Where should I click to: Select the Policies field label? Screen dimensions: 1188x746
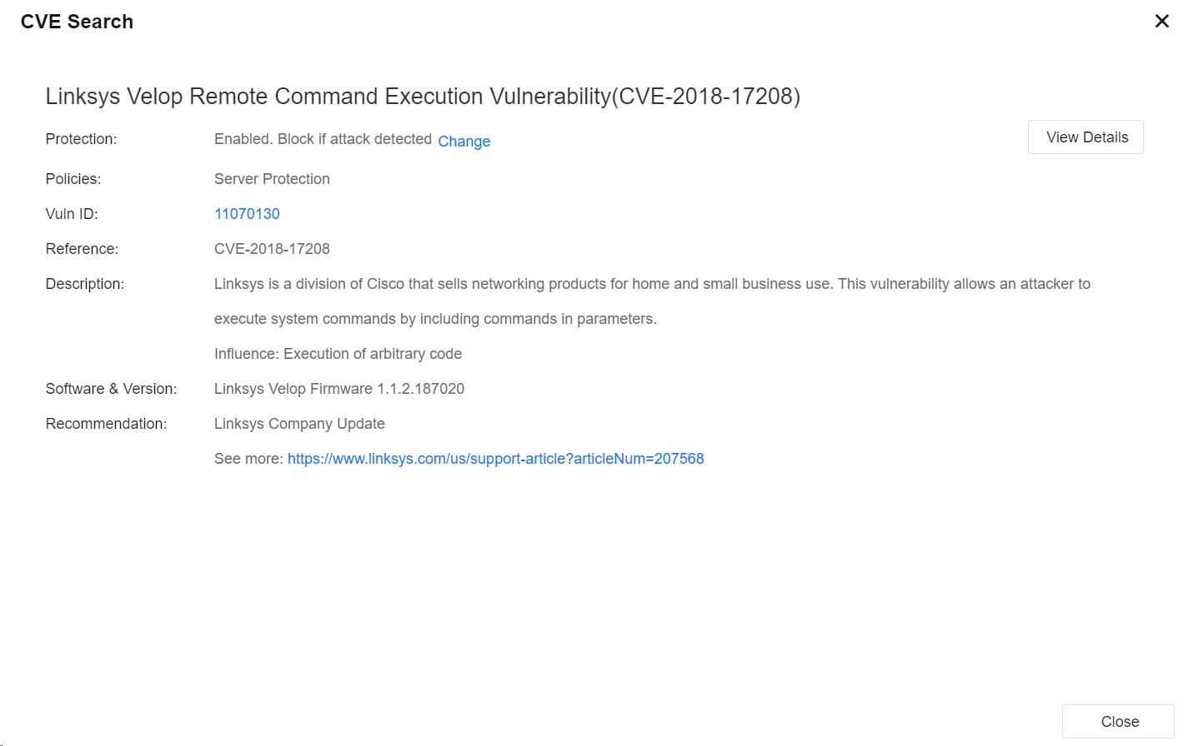click(73, 179)
